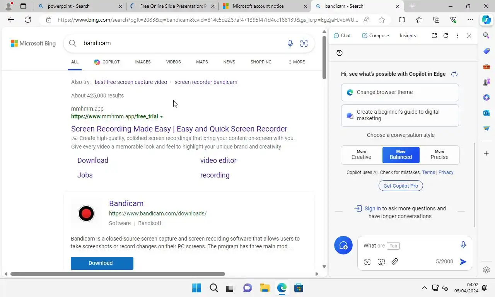Switch to Microsoft account notice browser tab
The height and width of the screenshot is (297, 495).
(x=265, y=6)
